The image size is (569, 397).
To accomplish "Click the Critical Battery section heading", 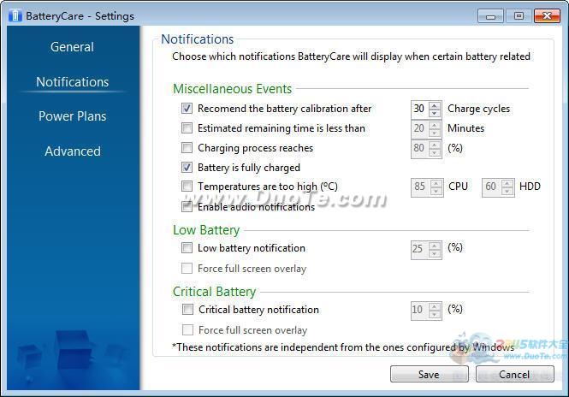I will (x=214, y=292).
